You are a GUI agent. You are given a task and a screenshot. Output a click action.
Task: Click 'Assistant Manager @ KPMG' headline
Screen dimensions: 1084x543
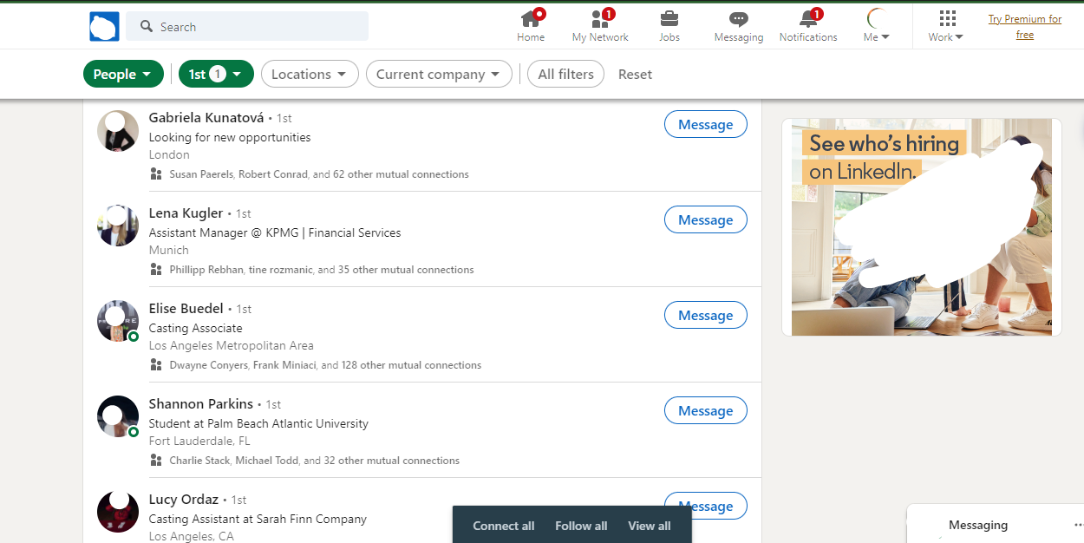[x=275, y=232]
